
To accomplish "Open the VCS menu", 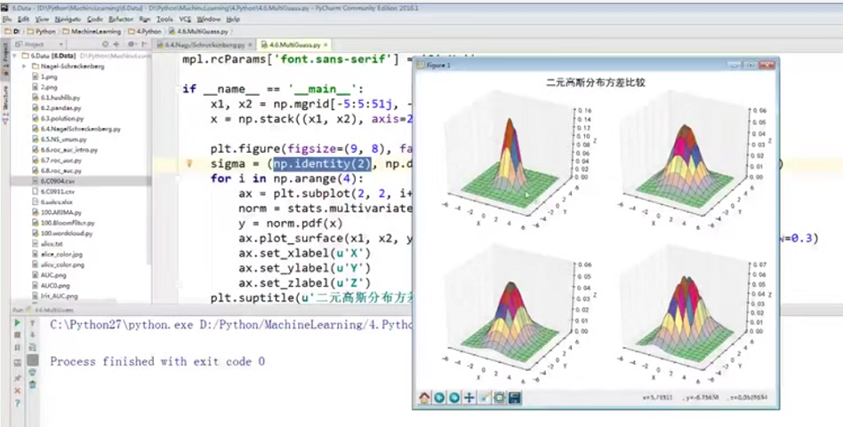I will 185,20.
